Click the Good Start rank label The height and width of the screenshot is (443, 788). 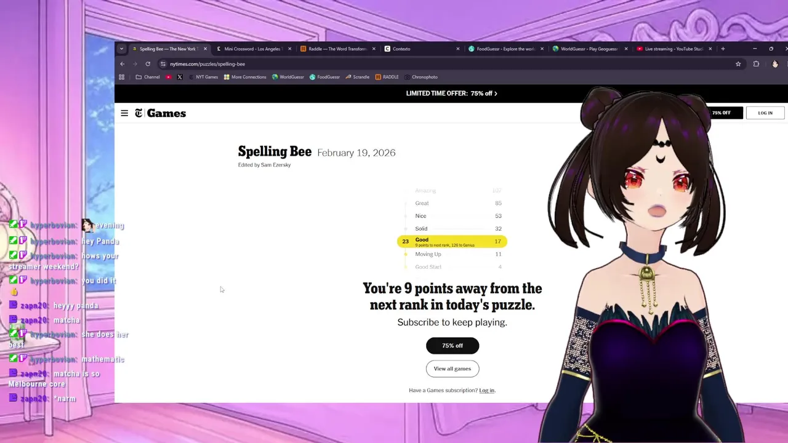click(428, 267)
